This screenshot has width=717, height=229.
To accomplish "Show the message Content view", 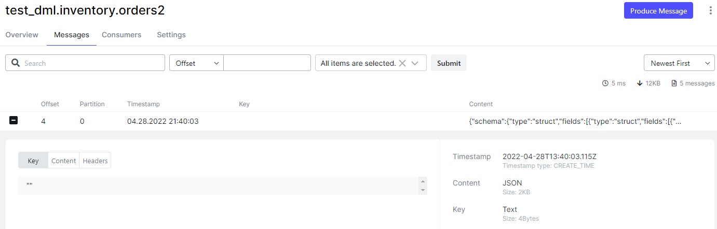I will coord(64,161).
